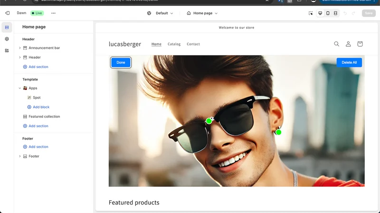Screen dimensions: 380x213
Task: Click Add block under Apps
Action: coord(38,107)
